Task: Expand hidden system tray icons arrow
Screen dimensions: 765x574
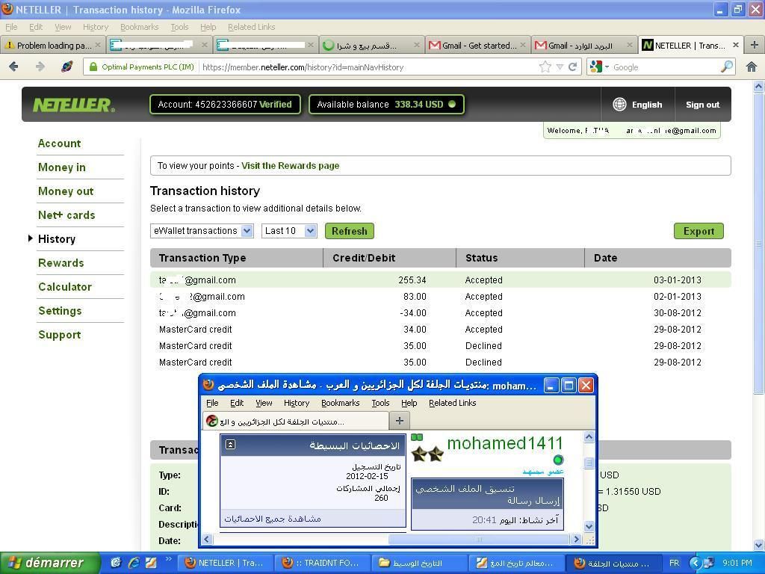Action: 695,563
